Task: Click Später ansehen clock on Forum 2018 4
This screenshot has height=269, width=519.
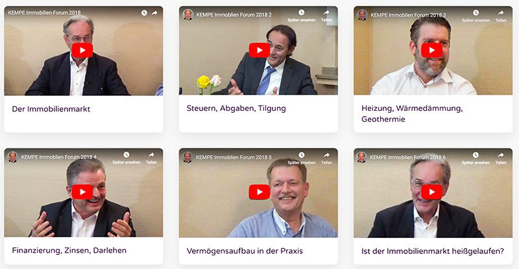Action: click(127, 158)
